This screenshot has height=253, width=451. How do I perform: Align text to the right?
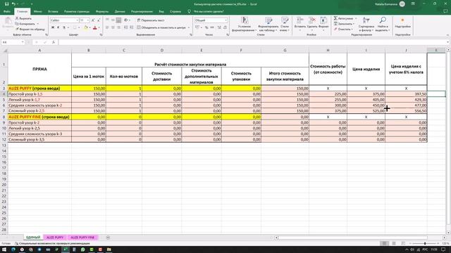click(x=118, y=27)
